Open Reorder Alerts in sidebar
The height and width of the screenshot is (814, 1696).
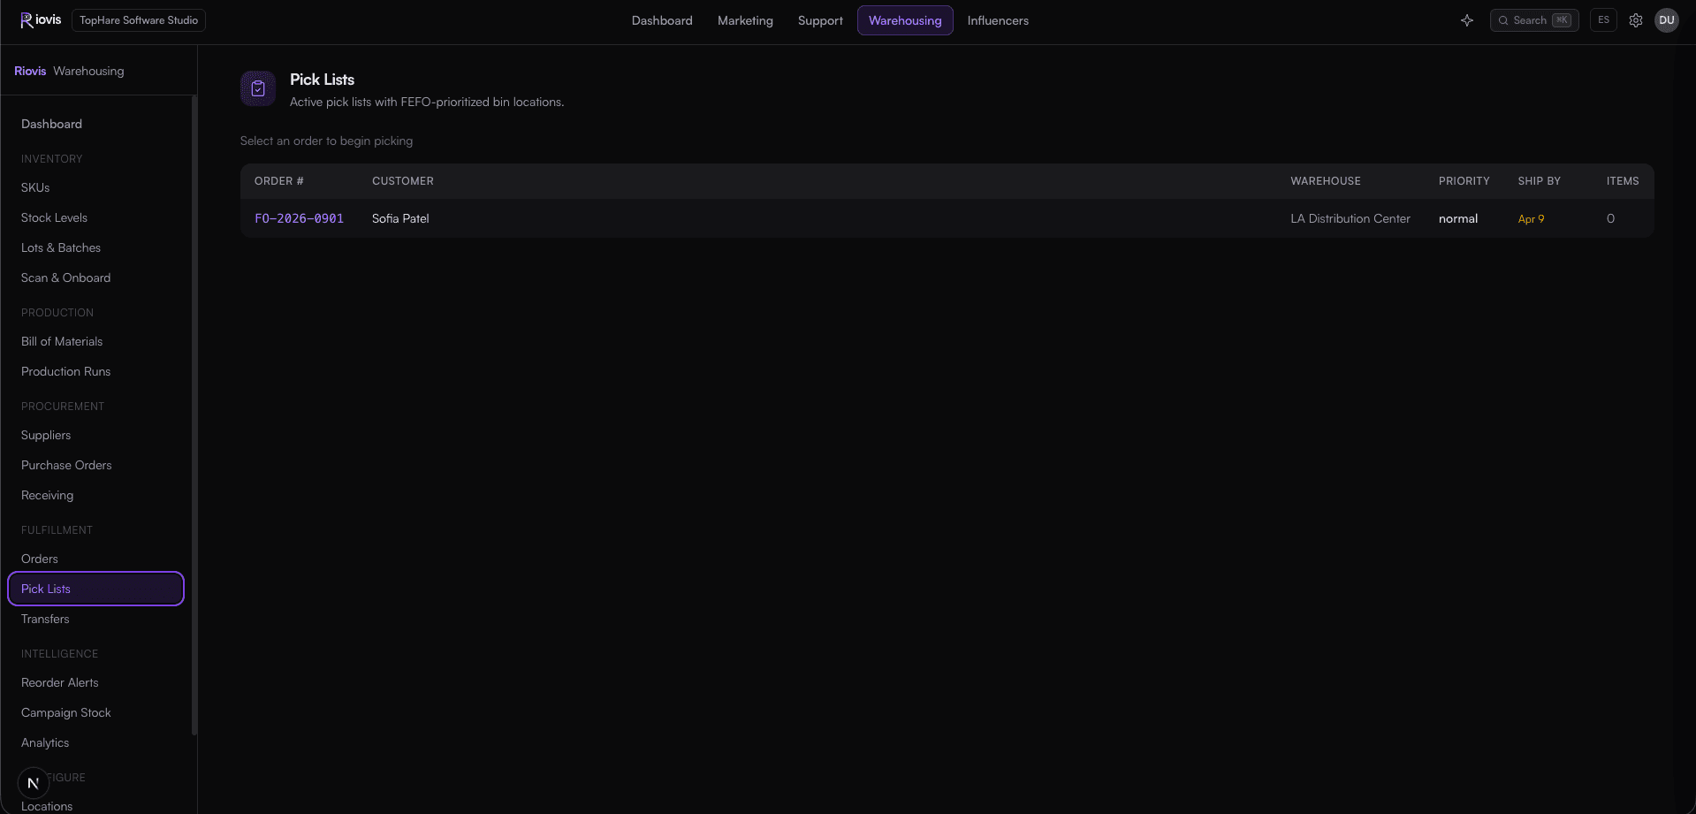[x=60, y=682]
